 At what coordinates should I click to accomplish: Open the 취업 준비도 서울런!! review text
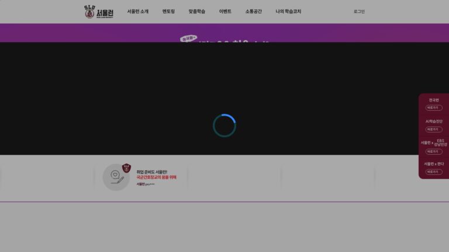(152, 172)
